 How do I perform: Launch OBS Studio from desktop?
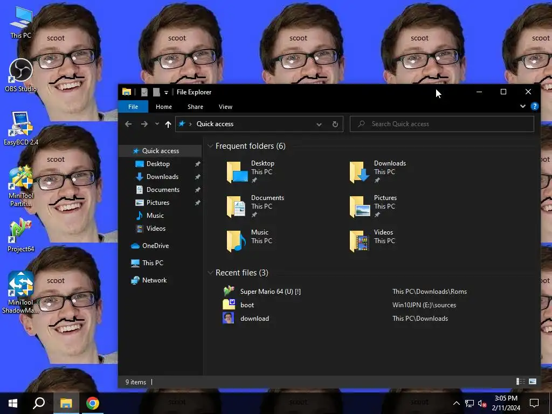pyautogui.click(x=21, y=75)
